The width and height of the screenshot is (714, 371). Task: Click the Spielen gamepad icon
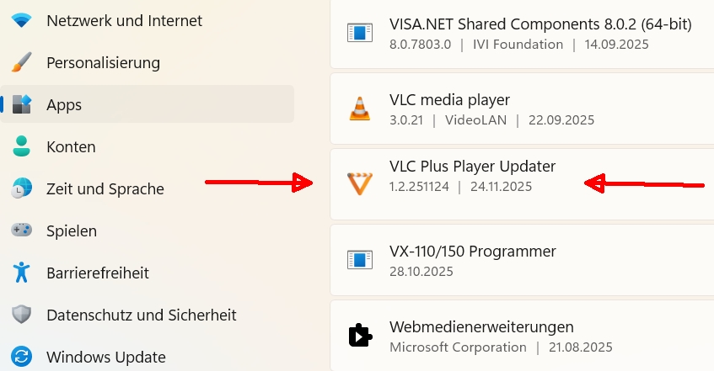click(x=22, y=231)
